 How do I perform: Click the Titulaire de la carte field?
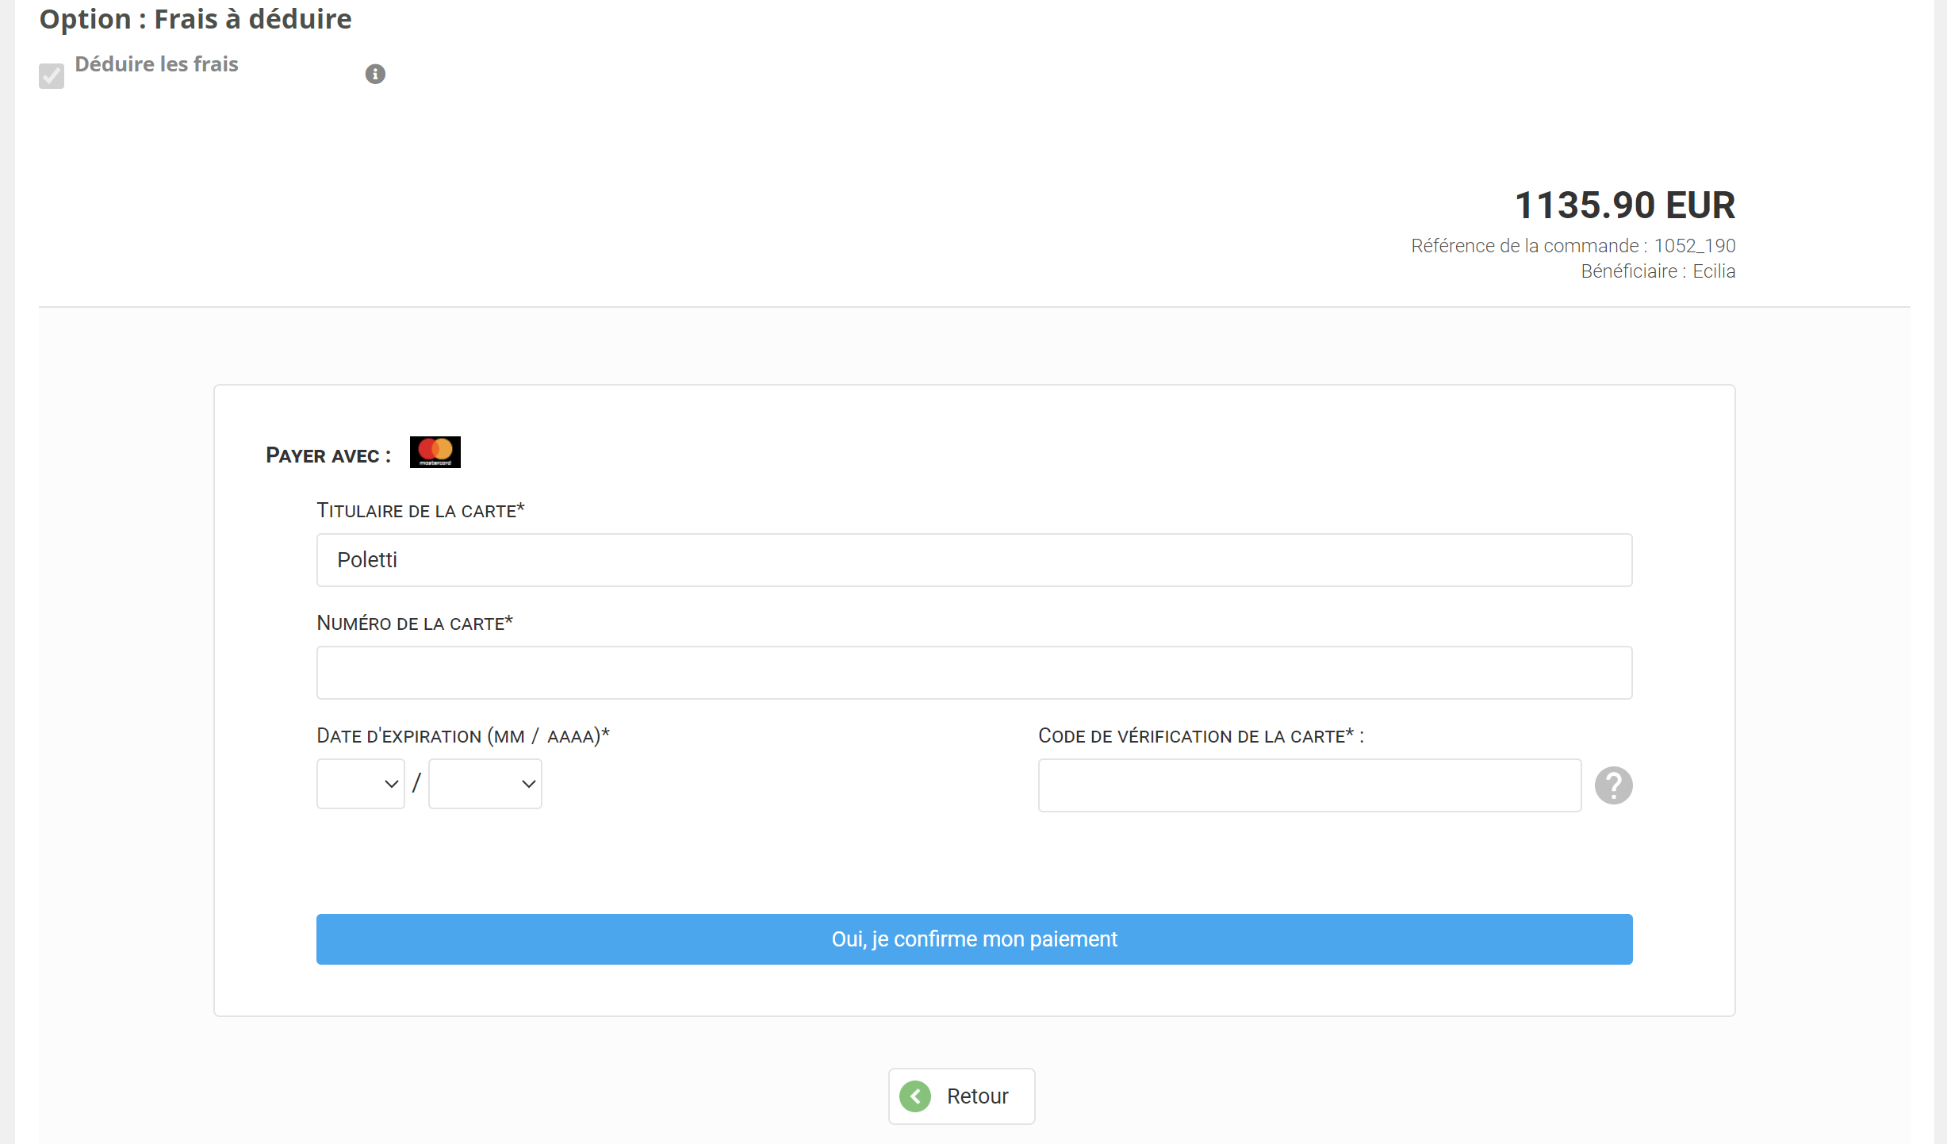(x=974, y=560)
